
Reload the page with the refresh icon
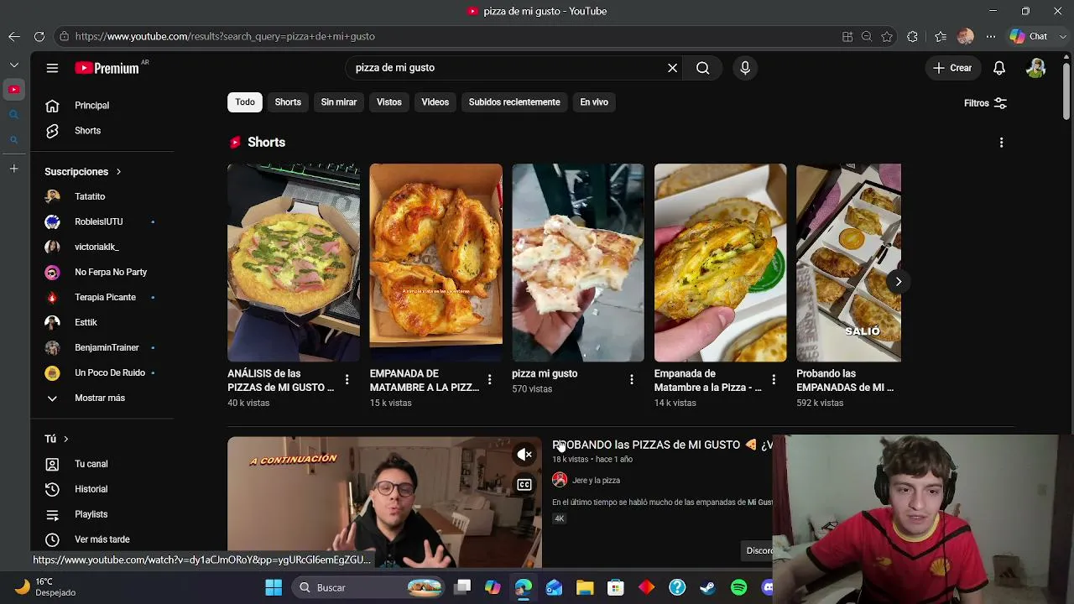click(39, 36)
